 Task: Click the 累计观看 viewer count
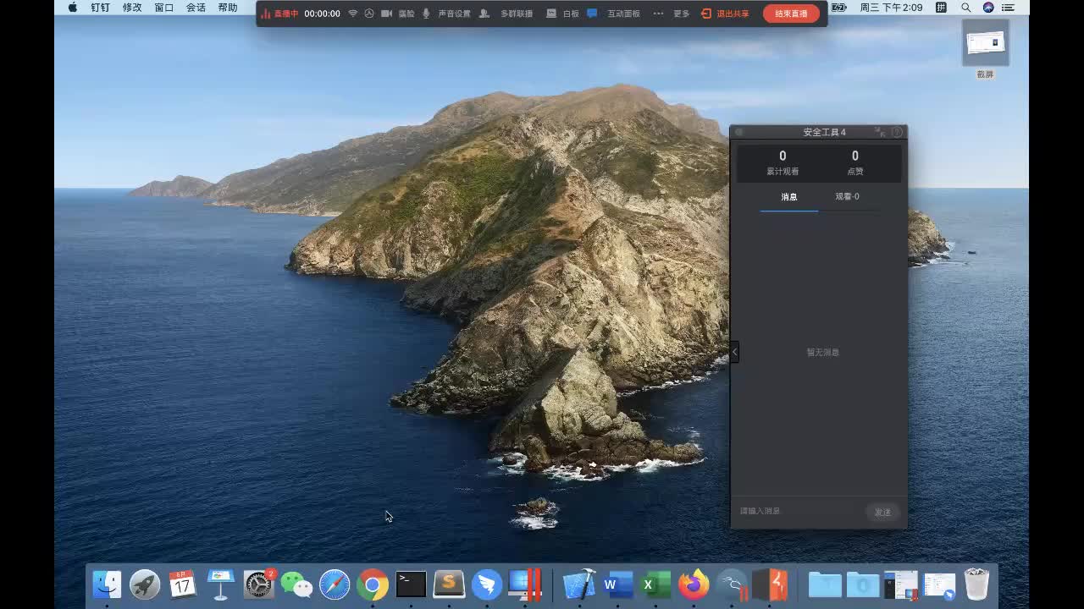[783, 162]
